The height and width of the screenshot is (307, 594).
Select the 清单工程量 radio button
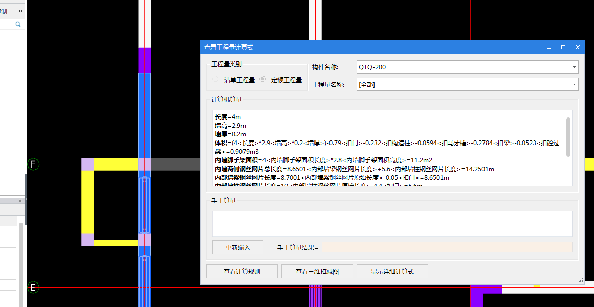[x=215, y=79]
